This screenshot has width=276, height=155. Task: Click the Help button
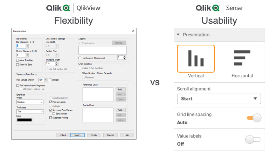point(127,135)
